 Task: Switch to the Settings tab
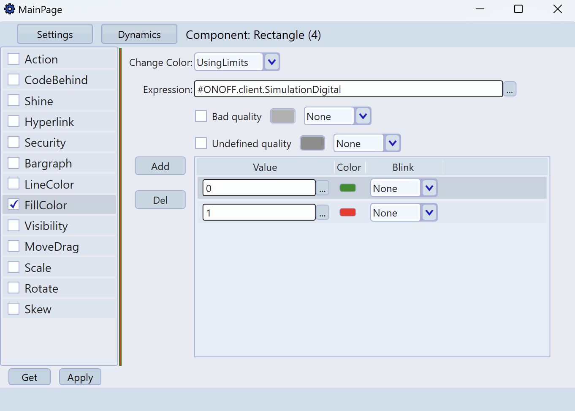(x=55, y=34)
